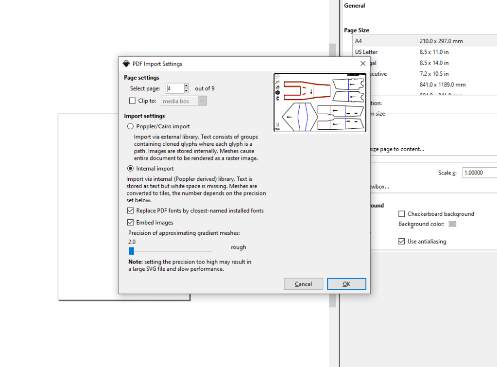Enable the Clip to checkbox
This screenshot has height=367, width=497.
pos(132,101)
